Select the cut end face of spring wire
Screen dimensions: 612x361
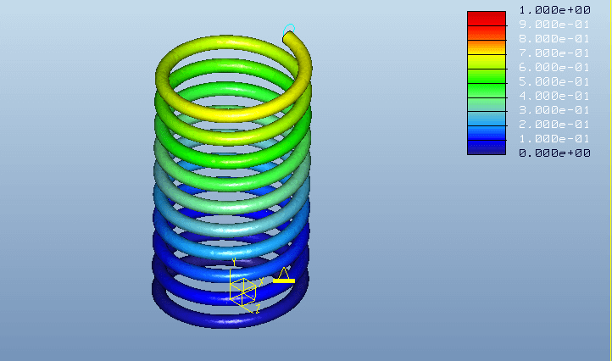coord(287,37)
